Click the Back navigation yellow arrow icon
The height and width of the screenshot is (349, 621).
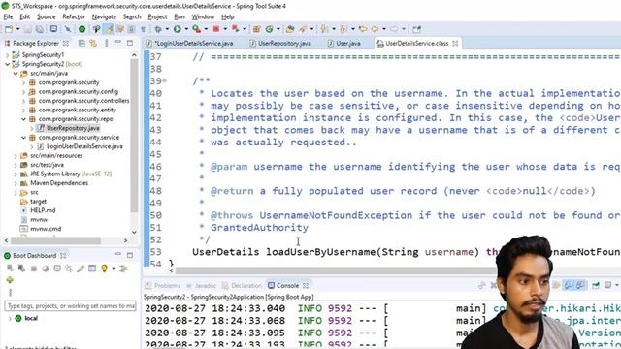click(363, 29)
